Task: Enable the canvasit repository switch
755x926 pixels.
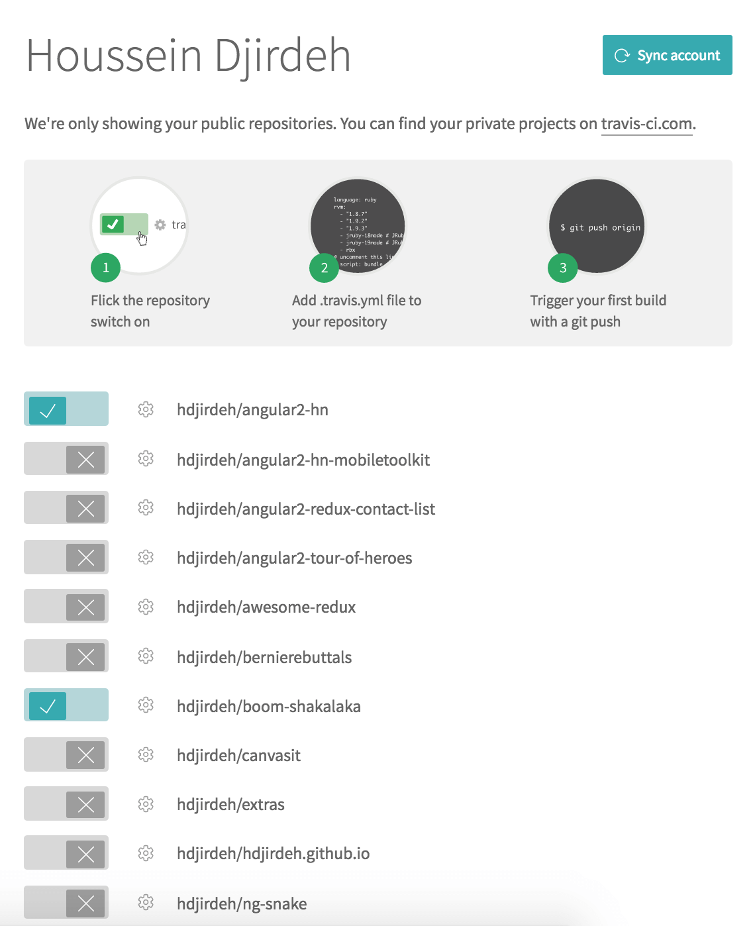Action: tap(66, 754)
